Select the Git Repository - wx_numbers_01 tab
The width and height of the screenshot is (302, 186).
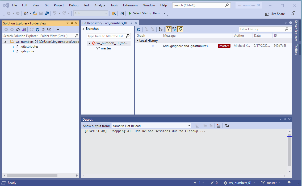(105, 23)
